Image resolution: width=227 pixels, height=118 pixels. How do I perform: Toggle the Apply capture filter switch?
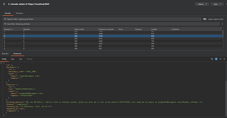pyautogui.click(x=205, y=19)
